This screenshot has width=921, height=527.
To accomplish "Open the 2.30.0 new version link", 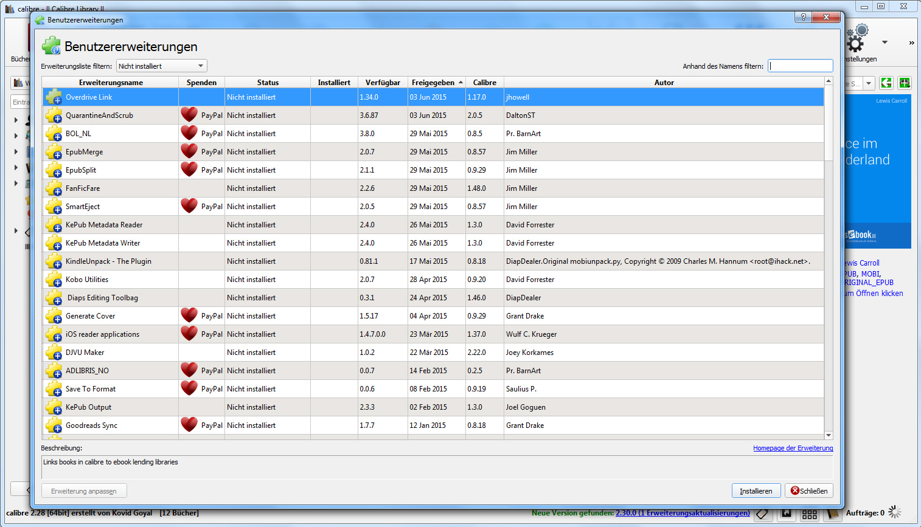I will point(683,513).
